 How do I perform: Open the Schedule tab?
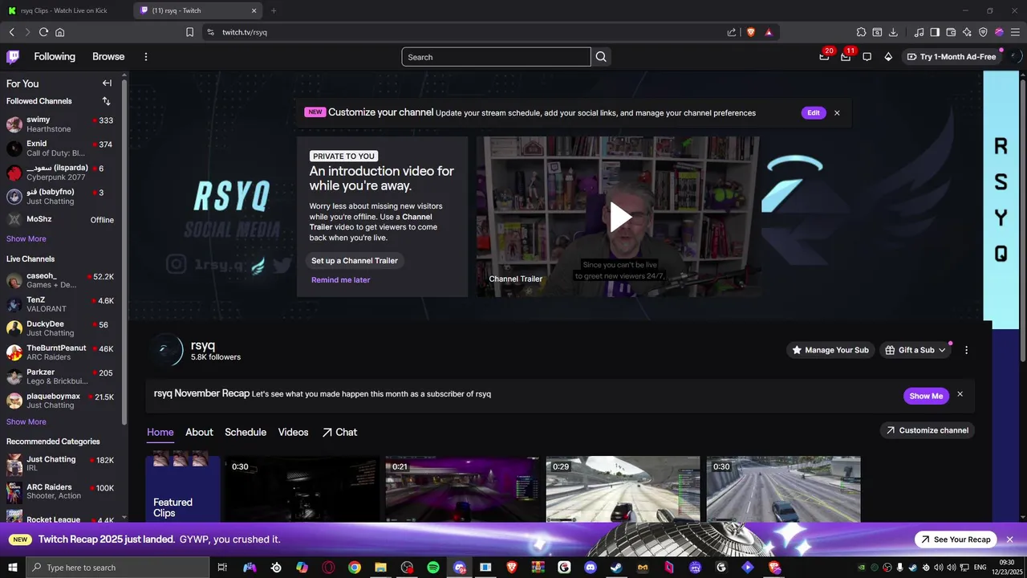pyautogui.click(x=246, y=432)
